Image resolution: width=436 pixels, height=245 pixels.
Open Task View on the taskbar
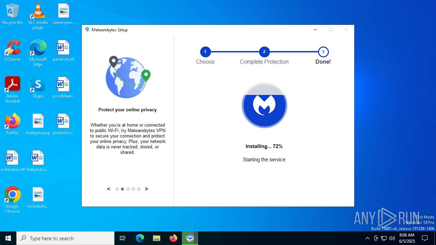click(x=123, y=238)
